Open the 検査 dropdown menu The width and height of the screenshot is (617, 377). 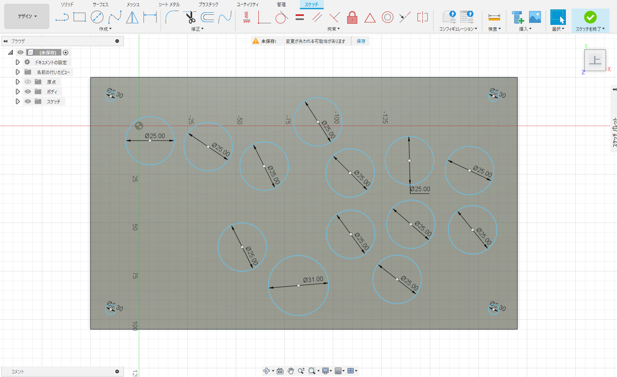click(x=494, y=29)
